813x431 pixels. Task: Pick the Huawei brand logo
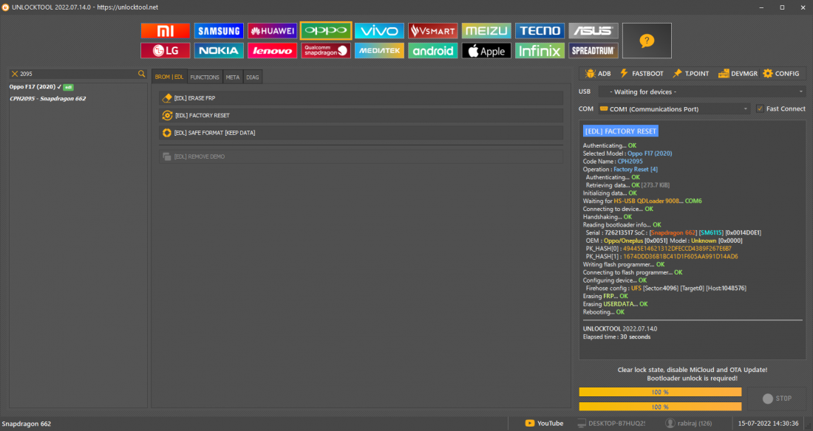pos(272,30)
